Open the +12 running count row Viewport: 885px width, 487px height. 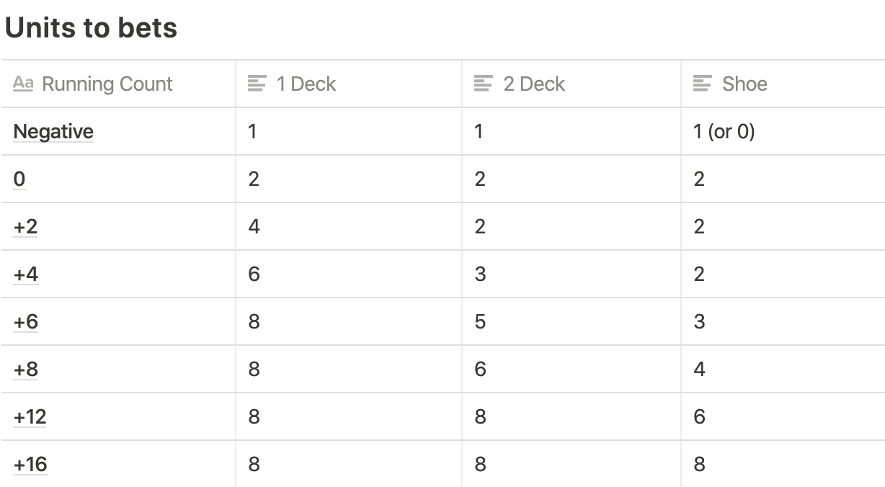[30, 417]
